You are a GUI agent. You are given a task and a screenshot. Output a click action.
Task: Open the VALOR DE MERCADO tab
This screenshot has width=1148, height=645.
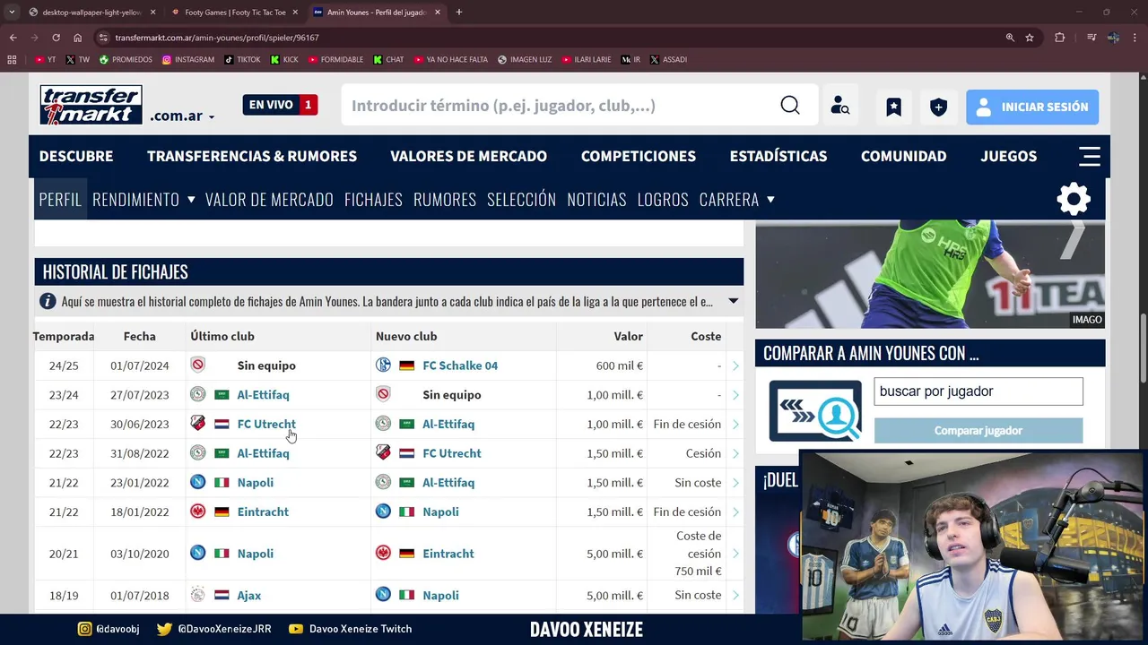pyautogui.click(x=269, y=199)
